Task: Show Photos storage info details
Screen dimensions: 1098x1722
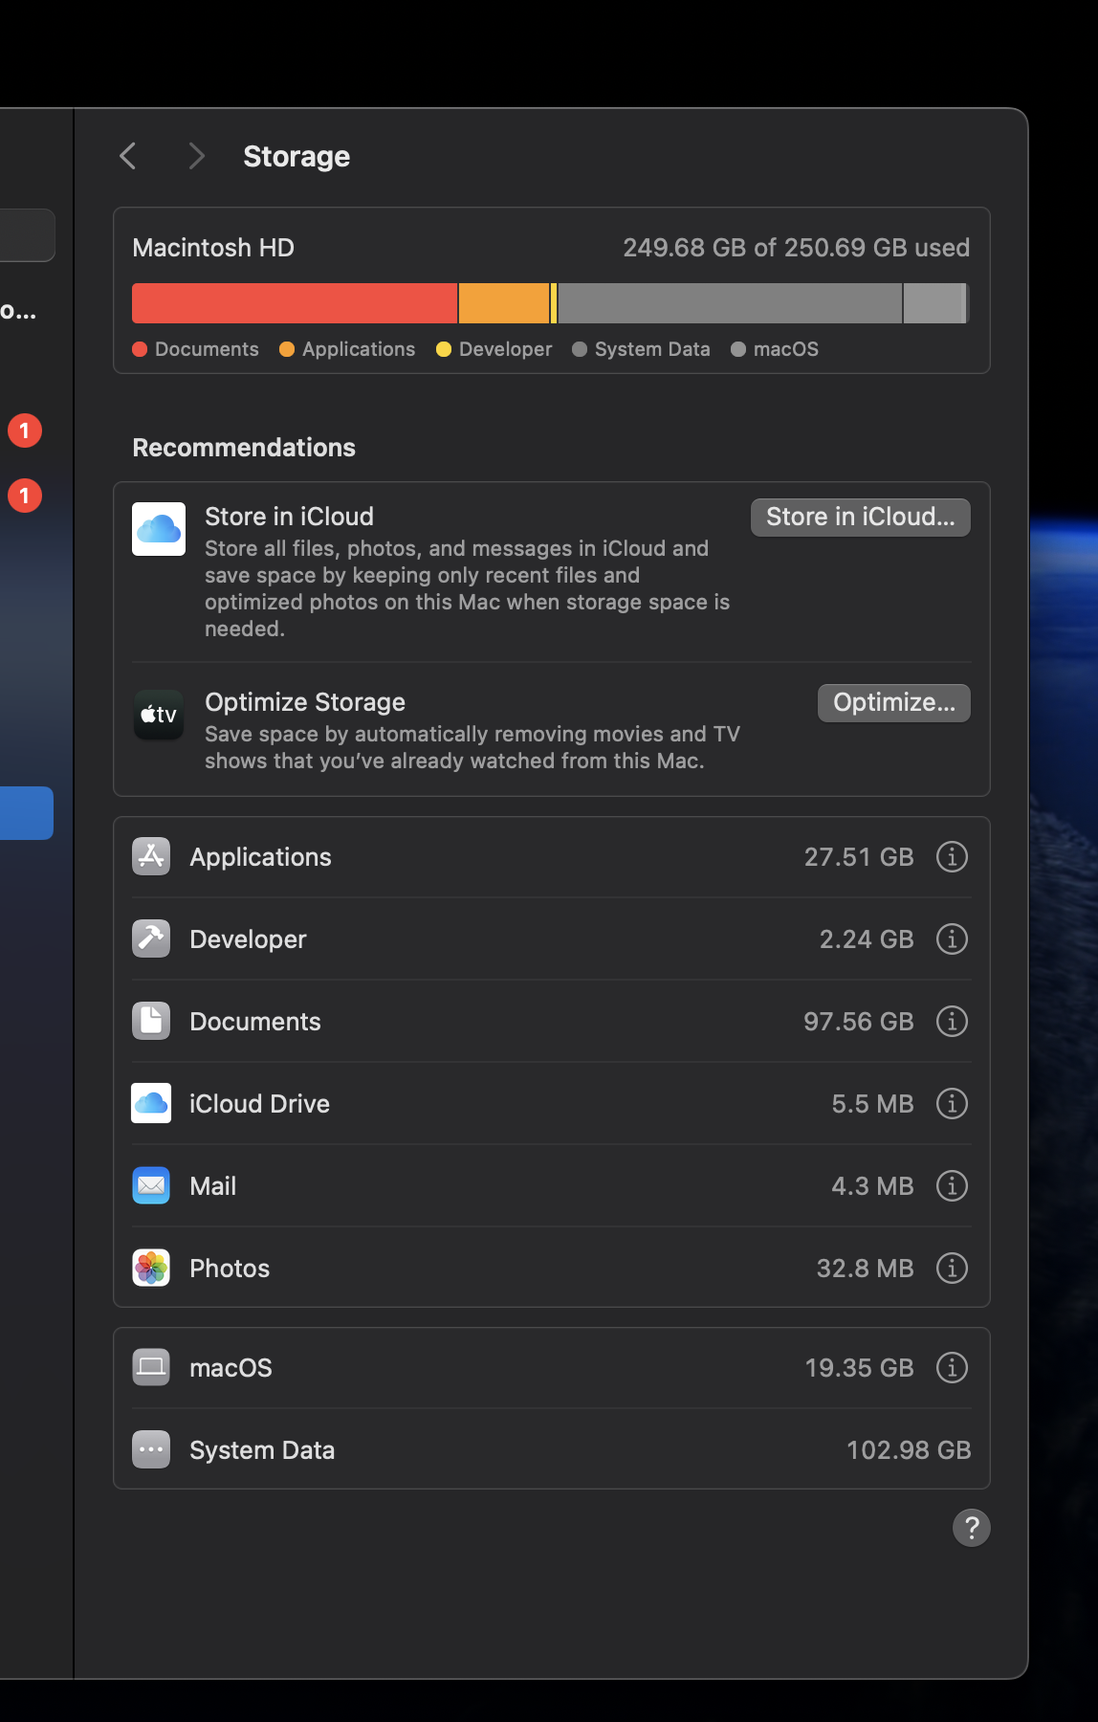Action: (x=951, y=1268)
